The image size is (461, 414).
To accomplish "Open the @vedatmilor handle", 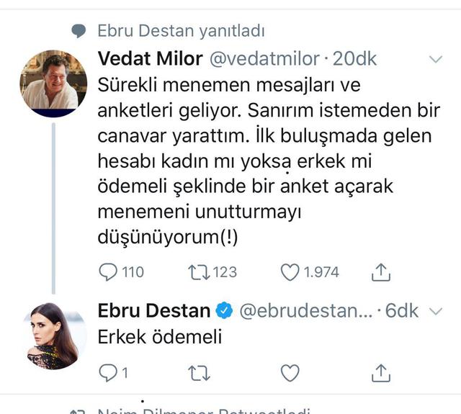I will (x=253, y=58).
